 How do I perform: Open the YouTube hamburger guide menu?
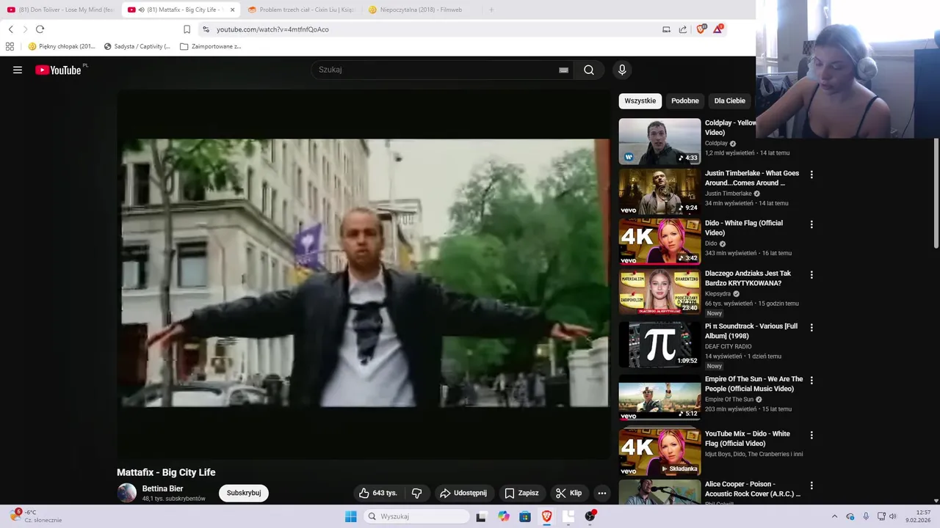click(18, 70)
